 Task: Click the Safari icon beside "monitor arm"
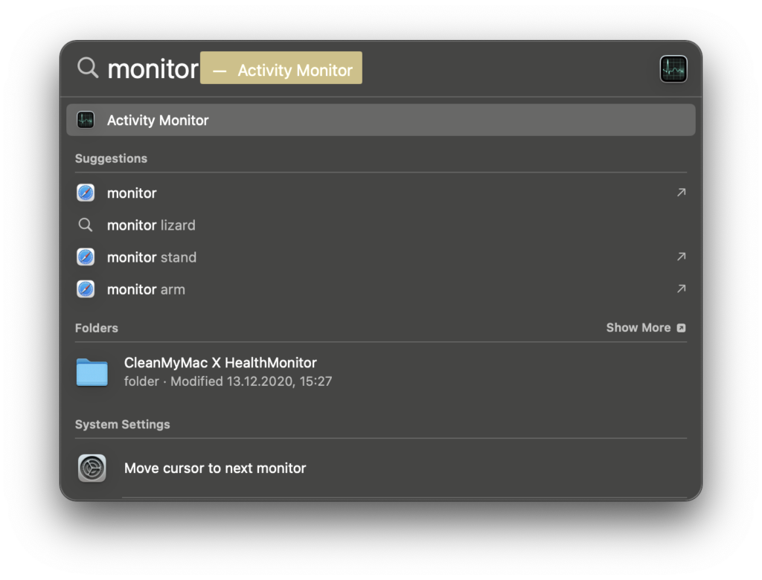[x=86, y=289]
